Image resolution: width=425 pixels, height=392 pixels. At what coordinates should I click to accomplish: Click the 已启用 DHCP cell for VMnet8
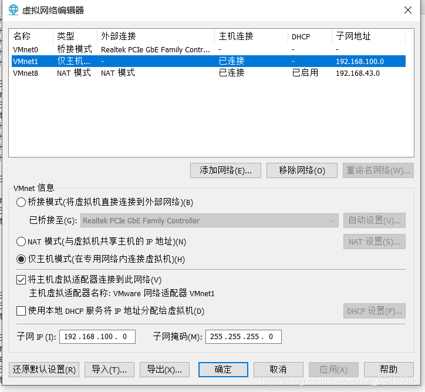[x=305, y=73]
